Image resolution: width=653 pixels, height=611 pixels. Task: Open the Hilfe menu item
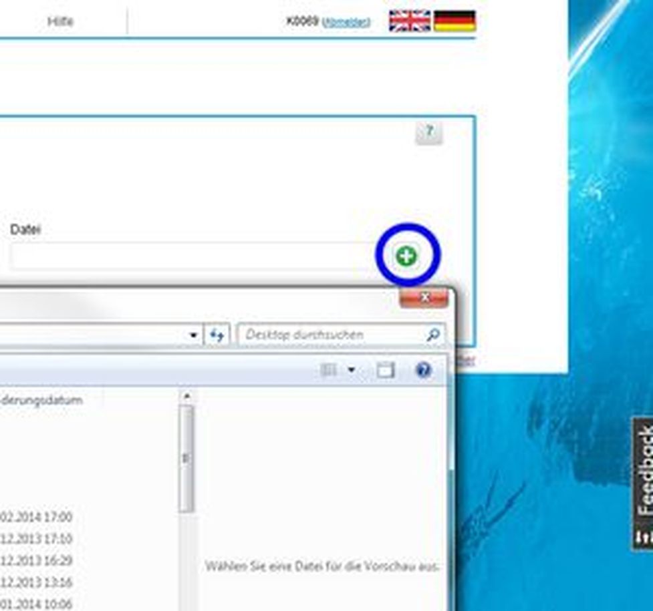coord(60,21)
